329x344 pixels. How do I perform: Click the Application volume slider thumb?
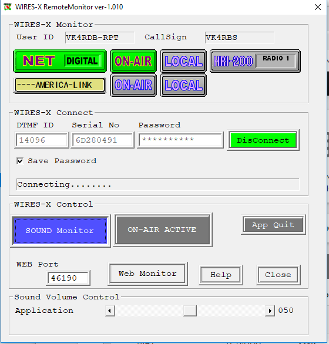point(190,311)
